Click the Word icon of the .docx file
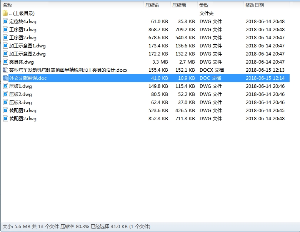 tap(5, 70)
